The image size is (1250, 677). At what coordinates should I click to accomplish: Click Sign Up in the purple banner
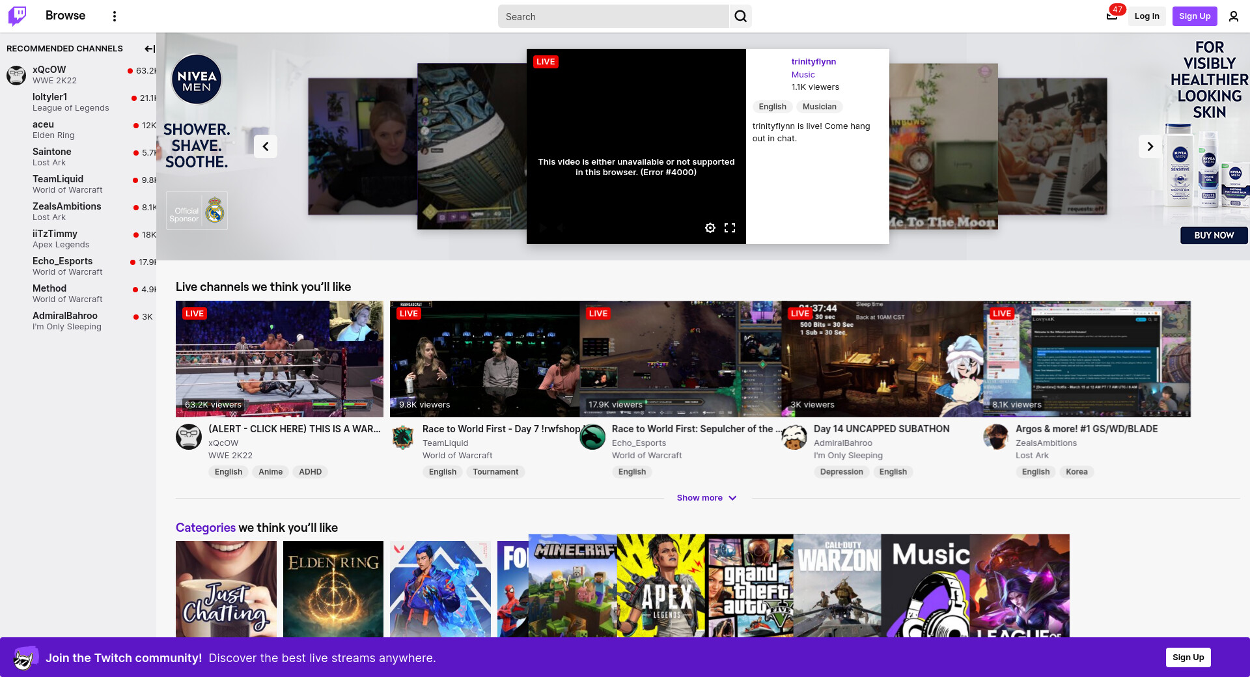pos(1187,657)
